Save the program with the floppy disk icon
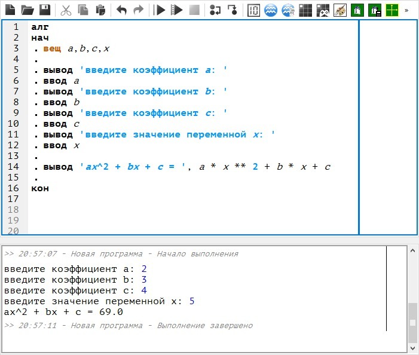Screen dimensions: 419x355 coord(44,10)
